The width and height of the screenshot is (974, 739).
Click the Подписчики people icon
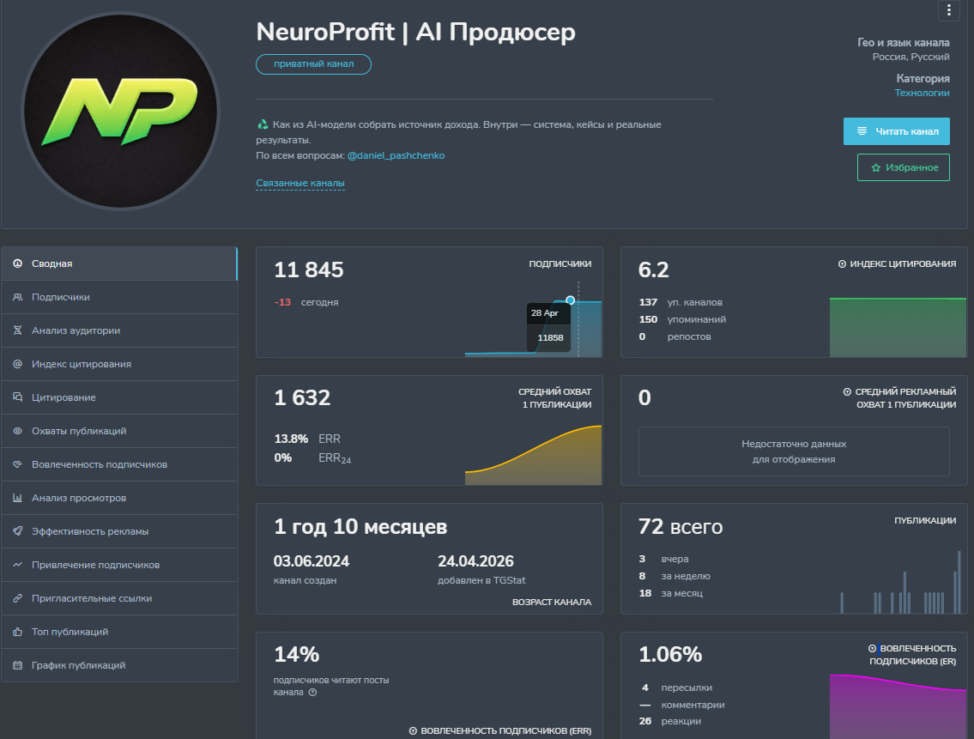point(17,297)
